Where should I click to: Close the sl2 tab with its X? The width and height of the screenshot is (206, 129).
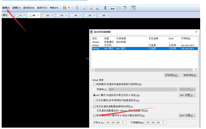[x=53, y=15]
